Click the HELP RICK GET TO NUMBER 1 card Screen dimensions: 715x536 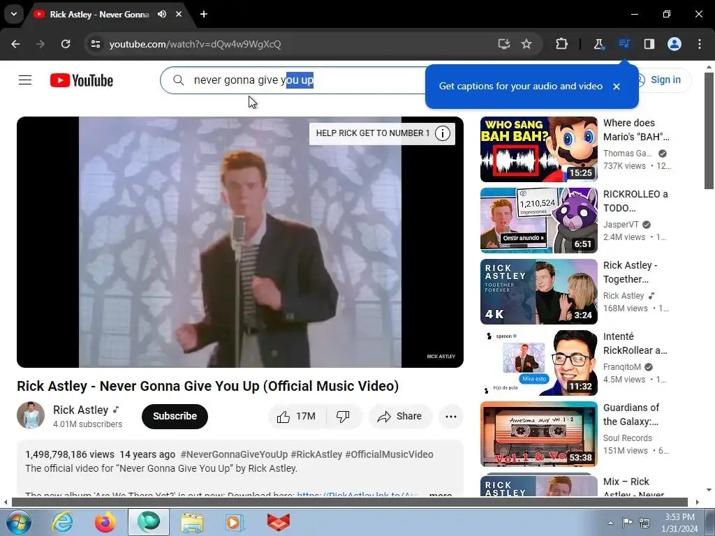382,133
